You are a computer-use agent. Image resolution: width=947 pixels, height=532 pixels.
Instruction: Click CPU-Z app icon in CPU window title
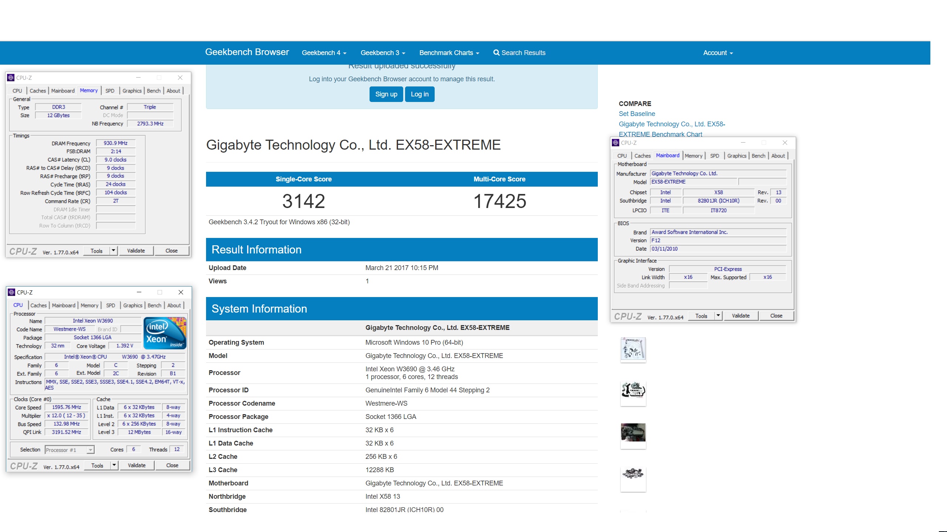(11, 292)
